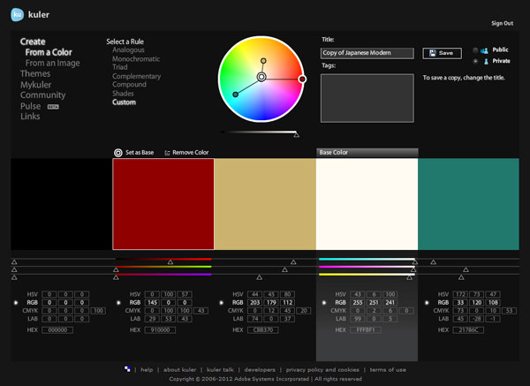This screenshot has height=386, width=530.
Task: Select the Custom color rule
Action: 124,102
